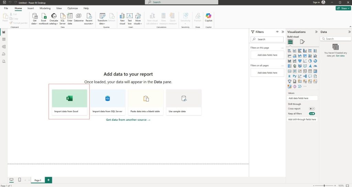
Task: Toggle Cross-report drill through switch
Action: (312, 108)
